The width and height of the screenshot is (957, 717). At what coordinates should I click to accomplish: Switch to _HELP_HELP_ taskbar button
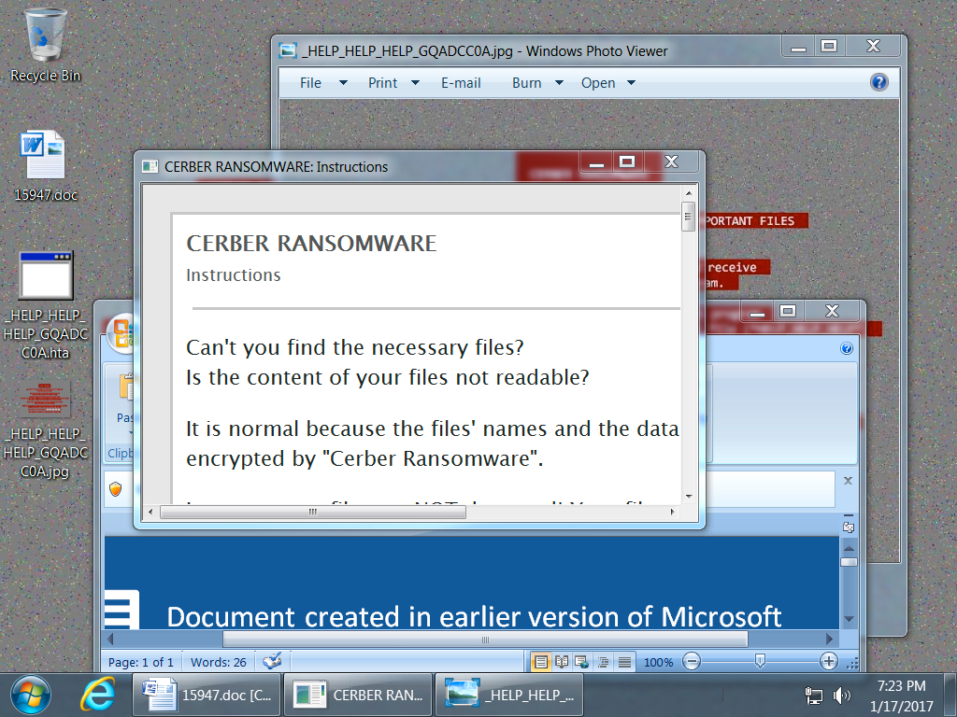pyautogui.click(x=509, y=695)
